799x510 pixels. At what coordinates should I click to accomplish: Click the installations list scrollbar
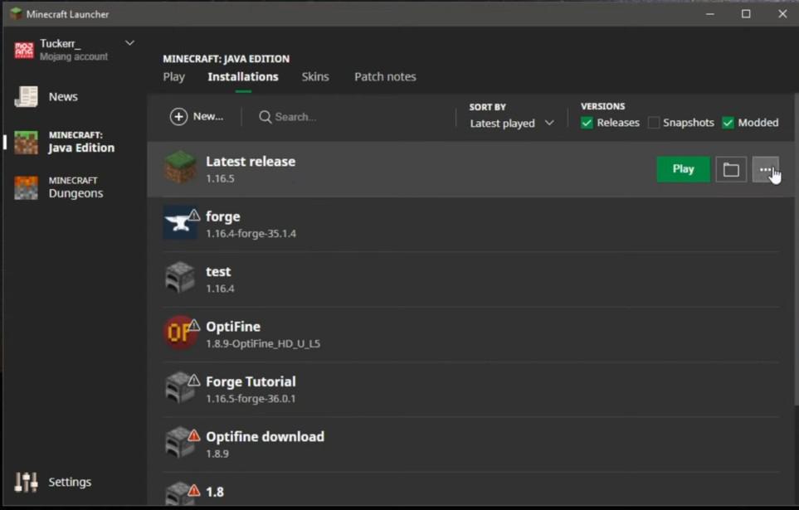(796, 250)
